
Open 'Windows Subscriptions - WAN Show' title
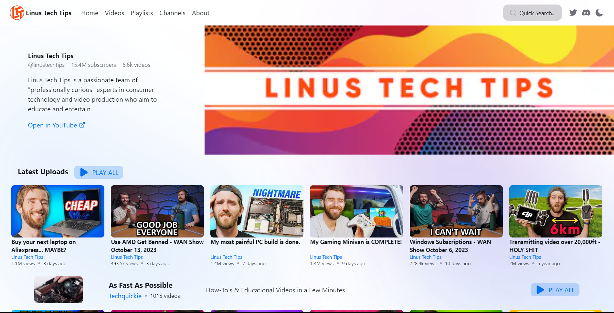click(x=450, y=246)
